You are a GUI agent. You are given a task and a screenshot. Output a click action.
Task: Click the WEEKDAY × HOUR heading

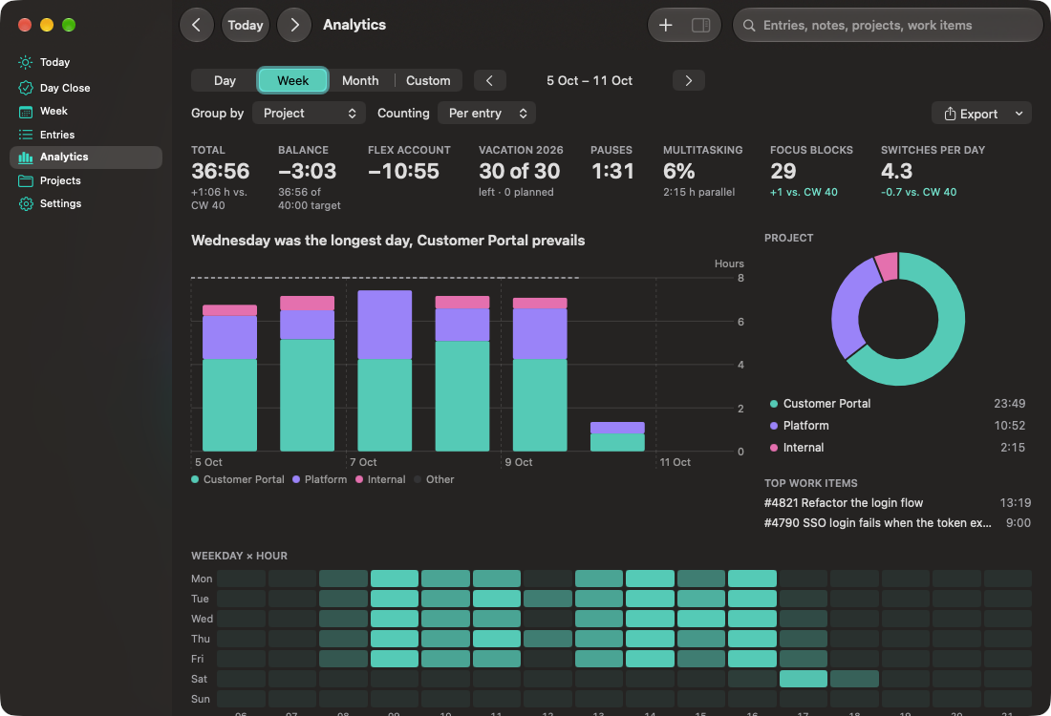click(239, 556)
